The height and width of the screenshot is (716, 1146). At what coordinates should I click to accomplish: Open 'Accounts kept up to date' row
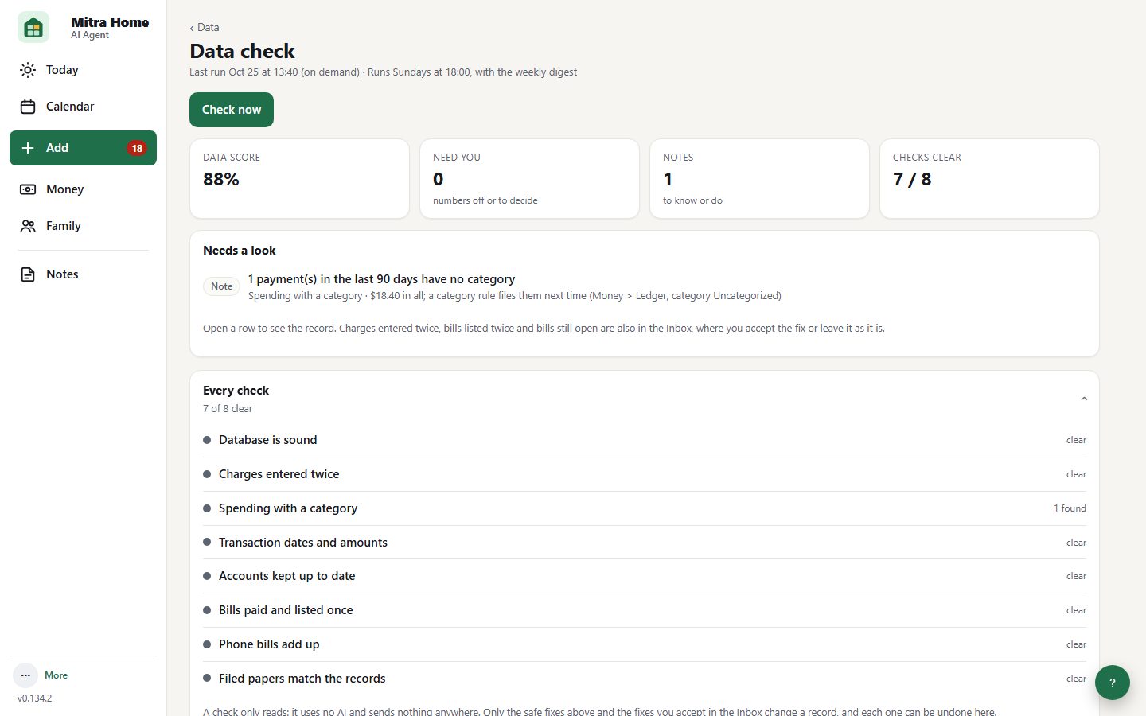[x=645, y=576]
